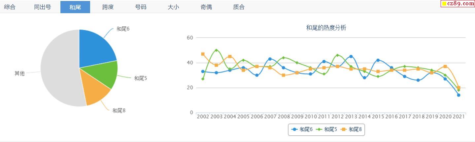Open the 号码 tab
Image resolution: width=475 pixels, height=142 pixels.
[x=141, y=7]
